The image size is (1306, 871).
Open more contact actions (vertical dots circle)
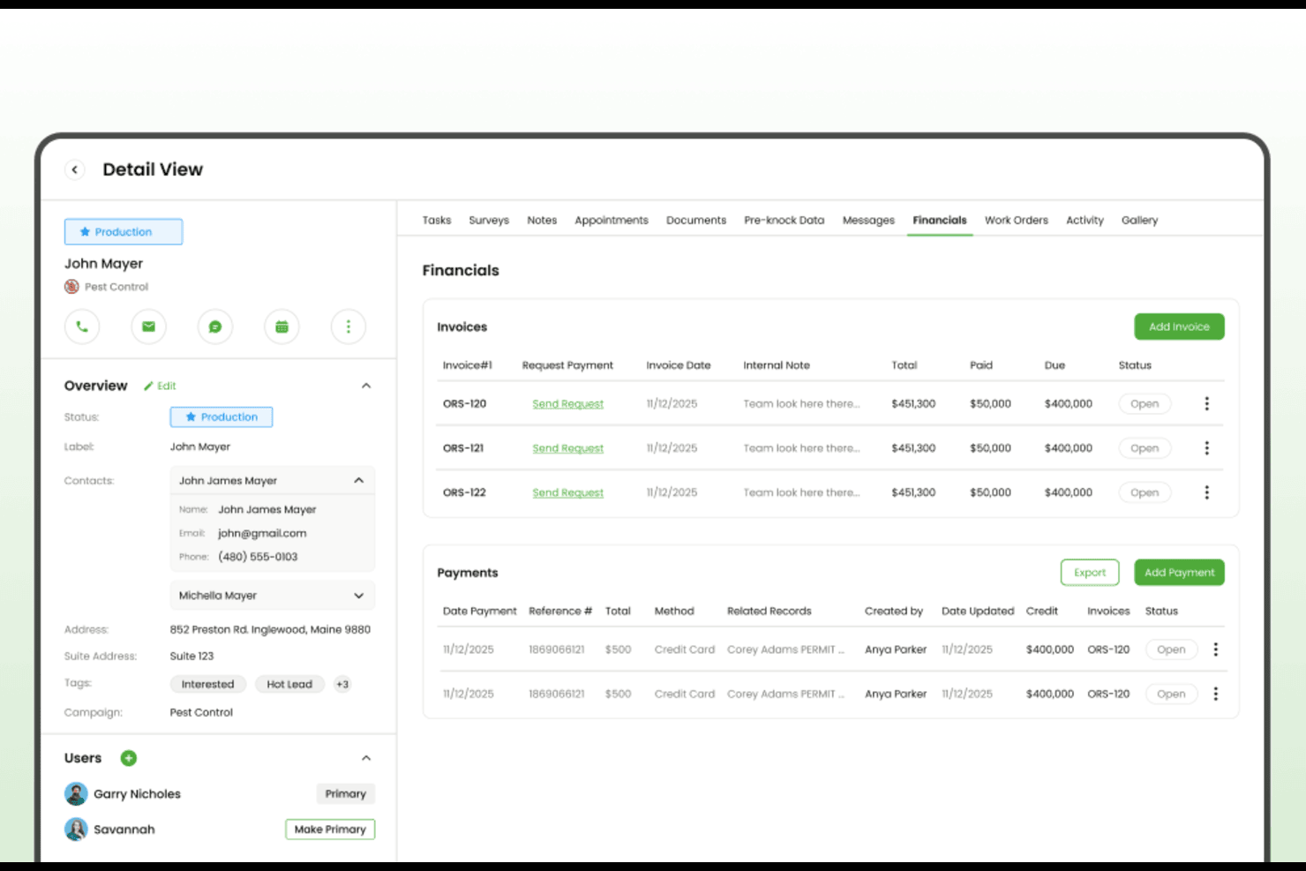(x=349, y=327)
